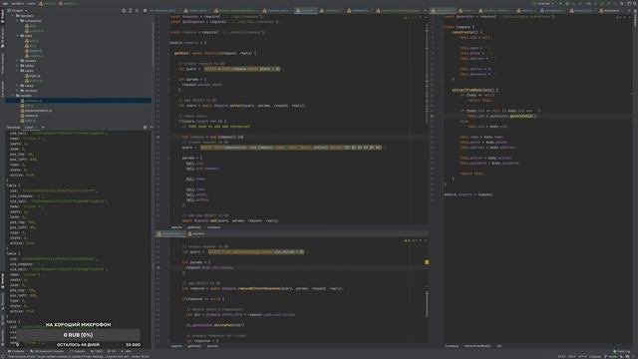Open hall.js in the models folder
The width and height of the screenshot is (638, 359).
coord(27,106)
